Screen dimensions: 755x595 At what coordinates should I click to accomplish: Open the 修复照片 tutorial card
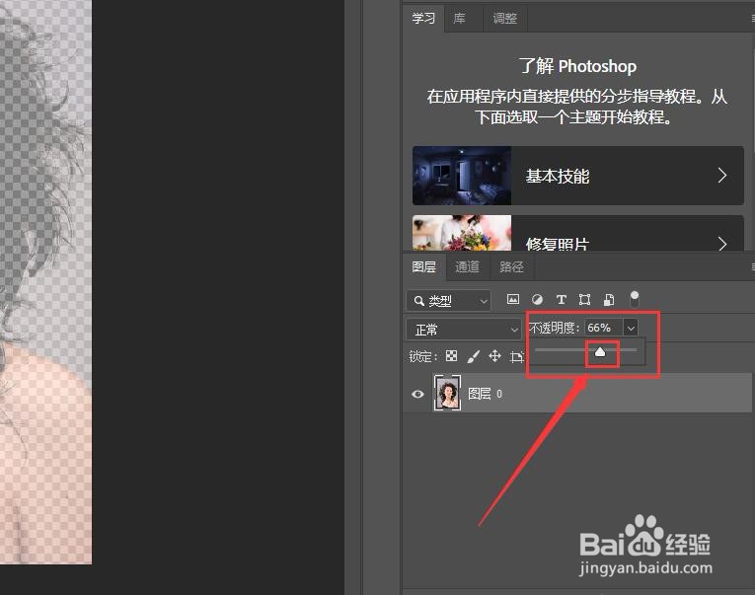(577, 233)
